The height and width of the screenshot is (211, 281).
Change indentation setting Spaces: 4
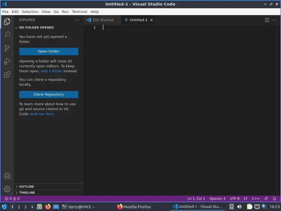pos(217,199)
